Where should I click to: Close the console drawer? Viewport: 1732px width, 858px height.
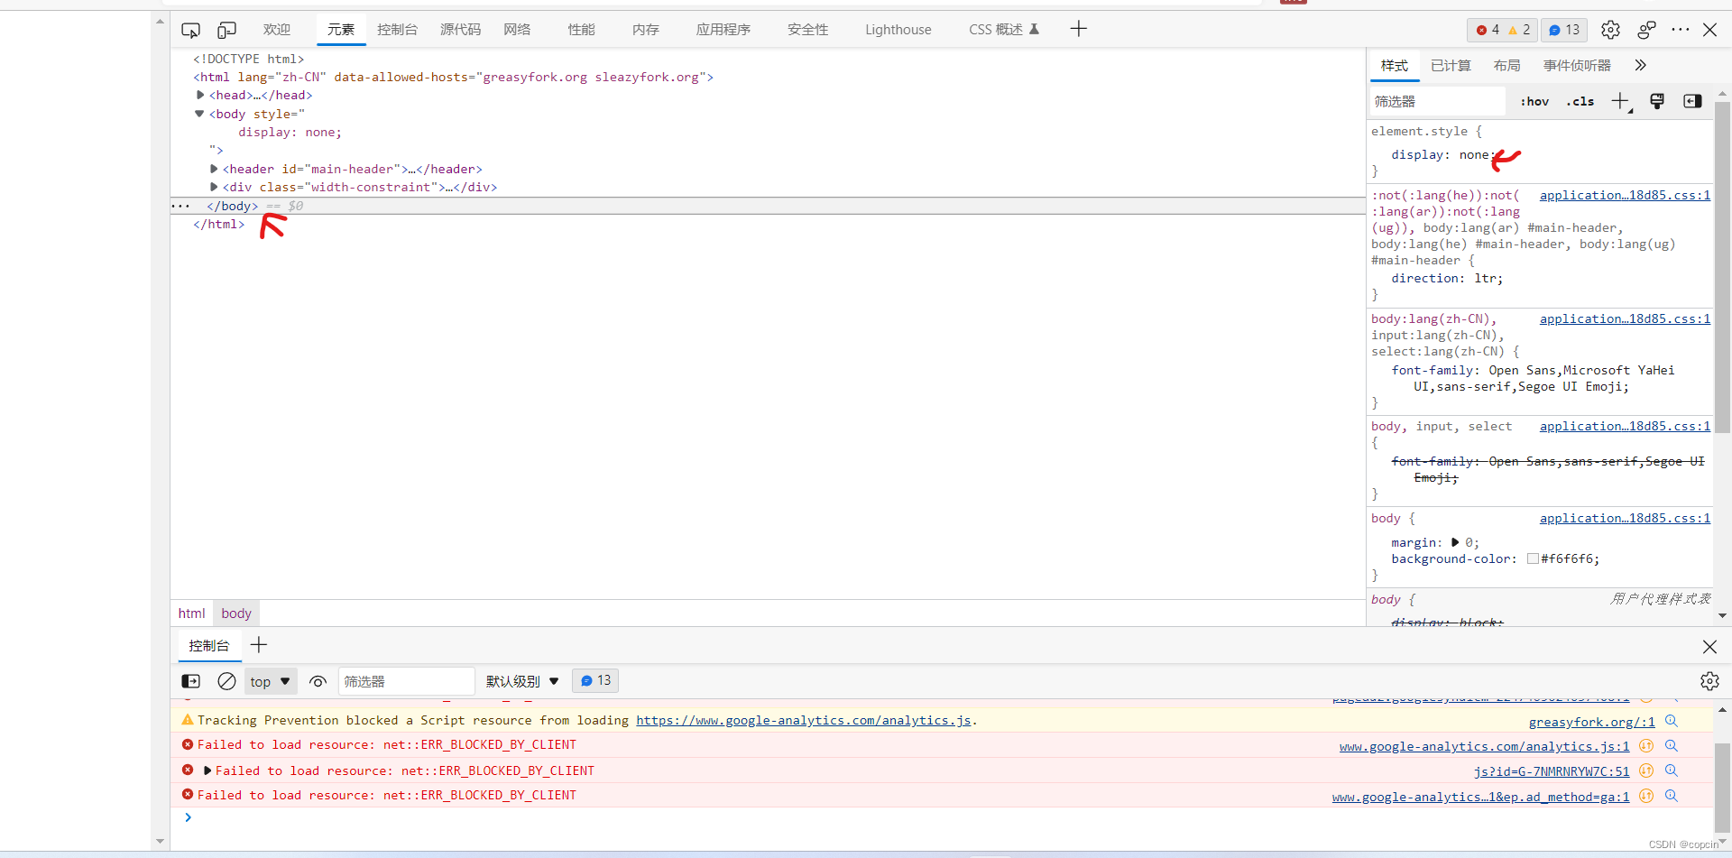pyautogui.click(x=1709, y=647)
